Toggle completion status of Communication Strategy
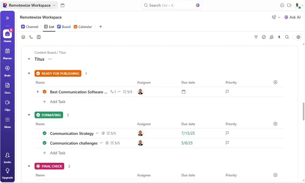 coord(44,133)
